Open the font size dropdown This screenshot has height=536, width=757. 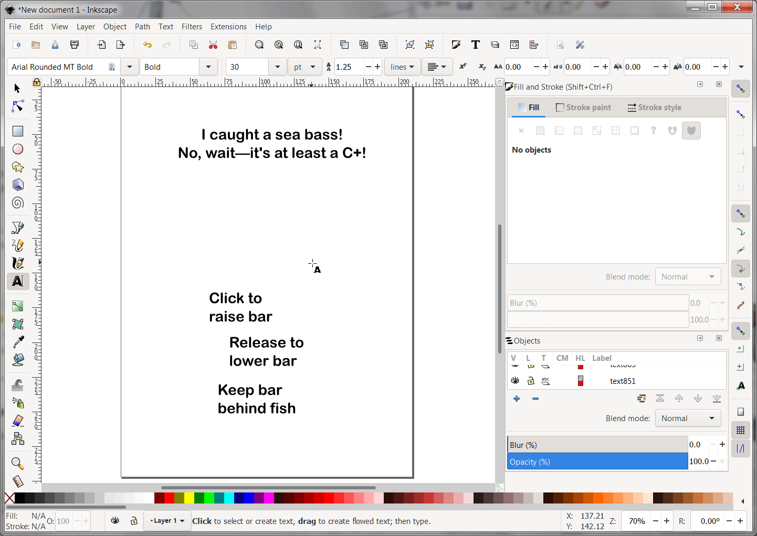[277, 67]
